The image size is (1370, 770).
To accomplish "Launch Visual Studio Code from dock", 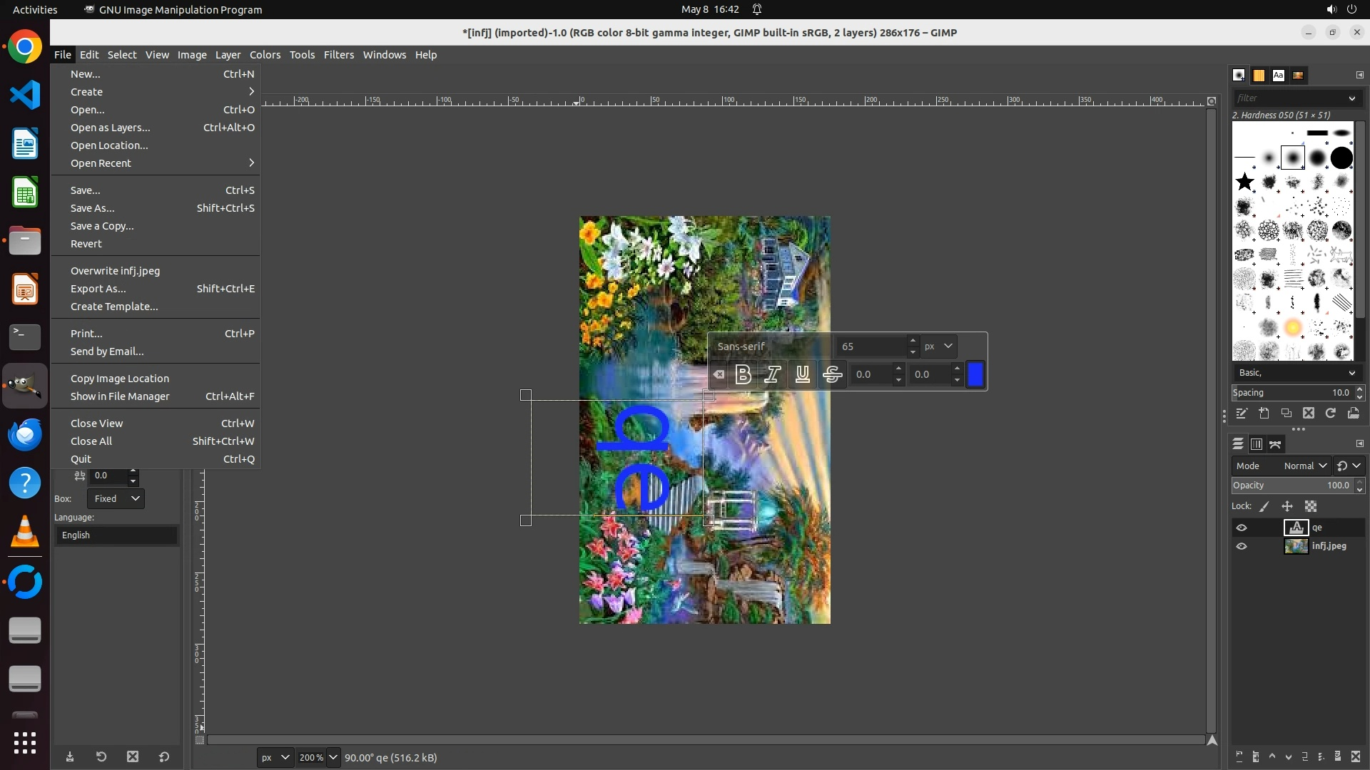I will pyautogui.click(x=25, y=95).
